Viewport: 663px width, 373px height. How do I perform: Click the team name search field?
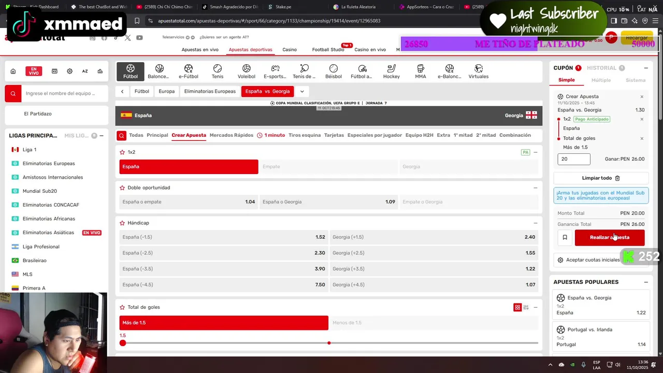click(64, 93)
